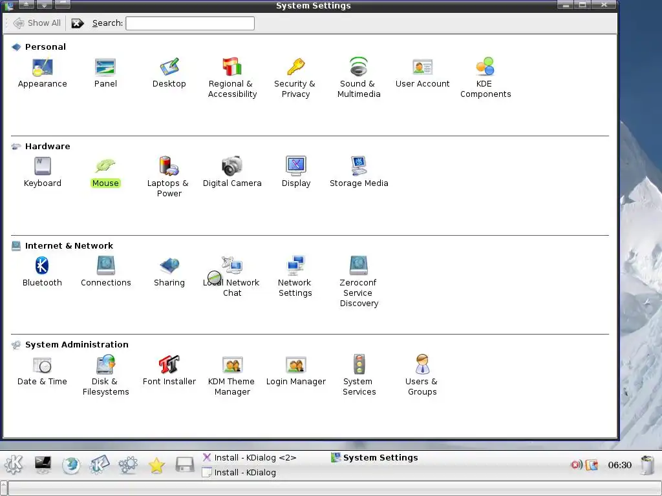Open the star bookmarks icon in panel

tap(156, 465)
